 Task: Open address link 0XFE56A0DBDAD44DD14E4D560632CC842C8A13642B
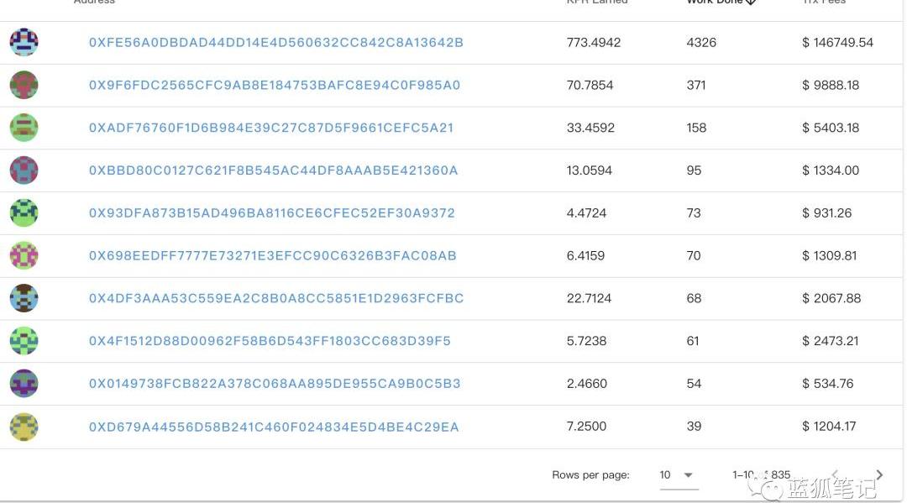pos(276,43)
